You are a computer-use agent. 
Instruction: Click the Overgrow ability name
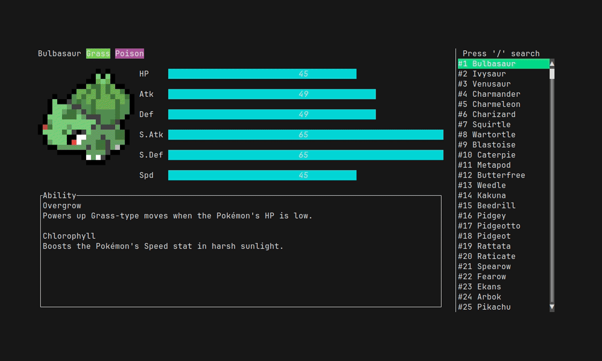tap(62, 205)
